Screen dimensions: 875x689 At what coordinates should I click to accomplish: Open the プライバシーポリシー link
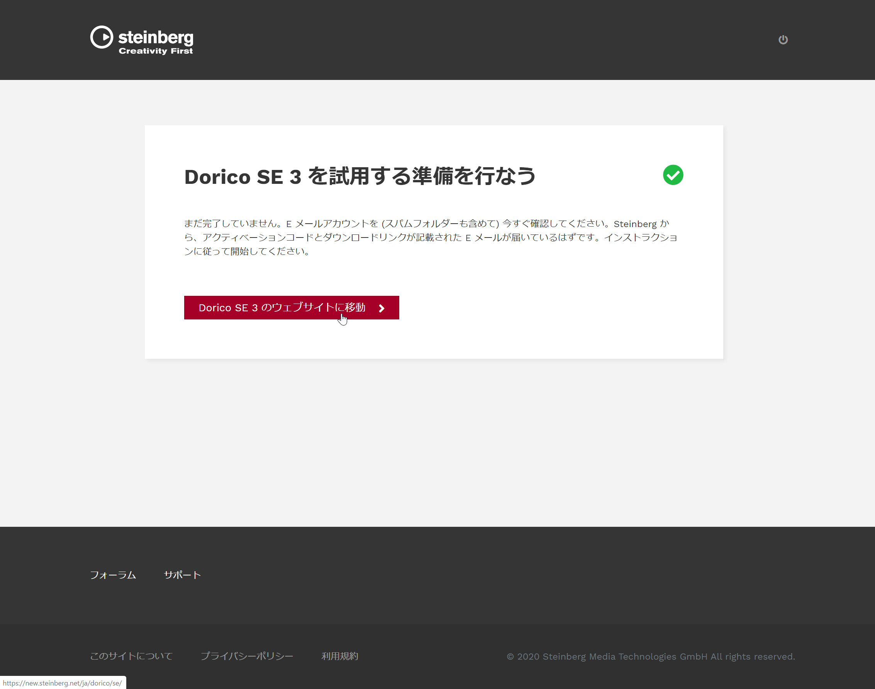[247, 656]
